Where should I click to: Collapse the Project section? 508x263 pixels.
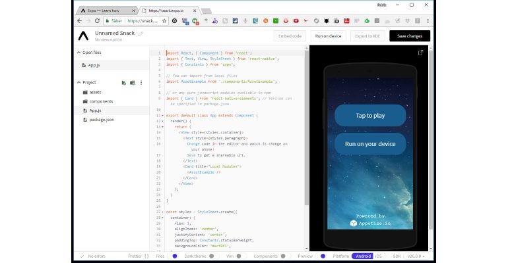(78, 82)
